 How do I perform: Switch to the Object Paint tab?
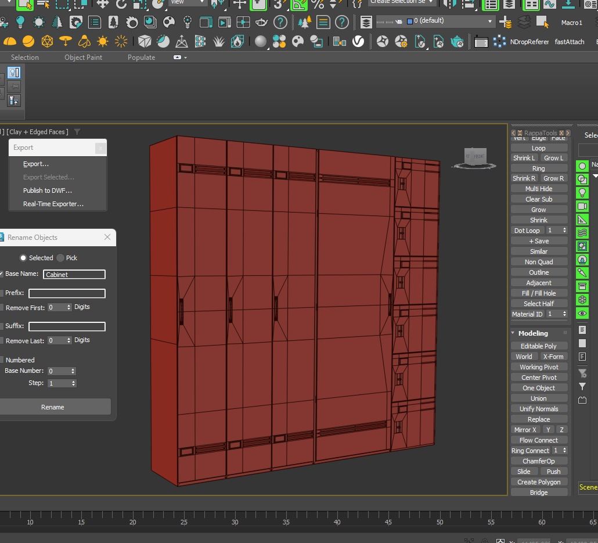pos(83,57)
